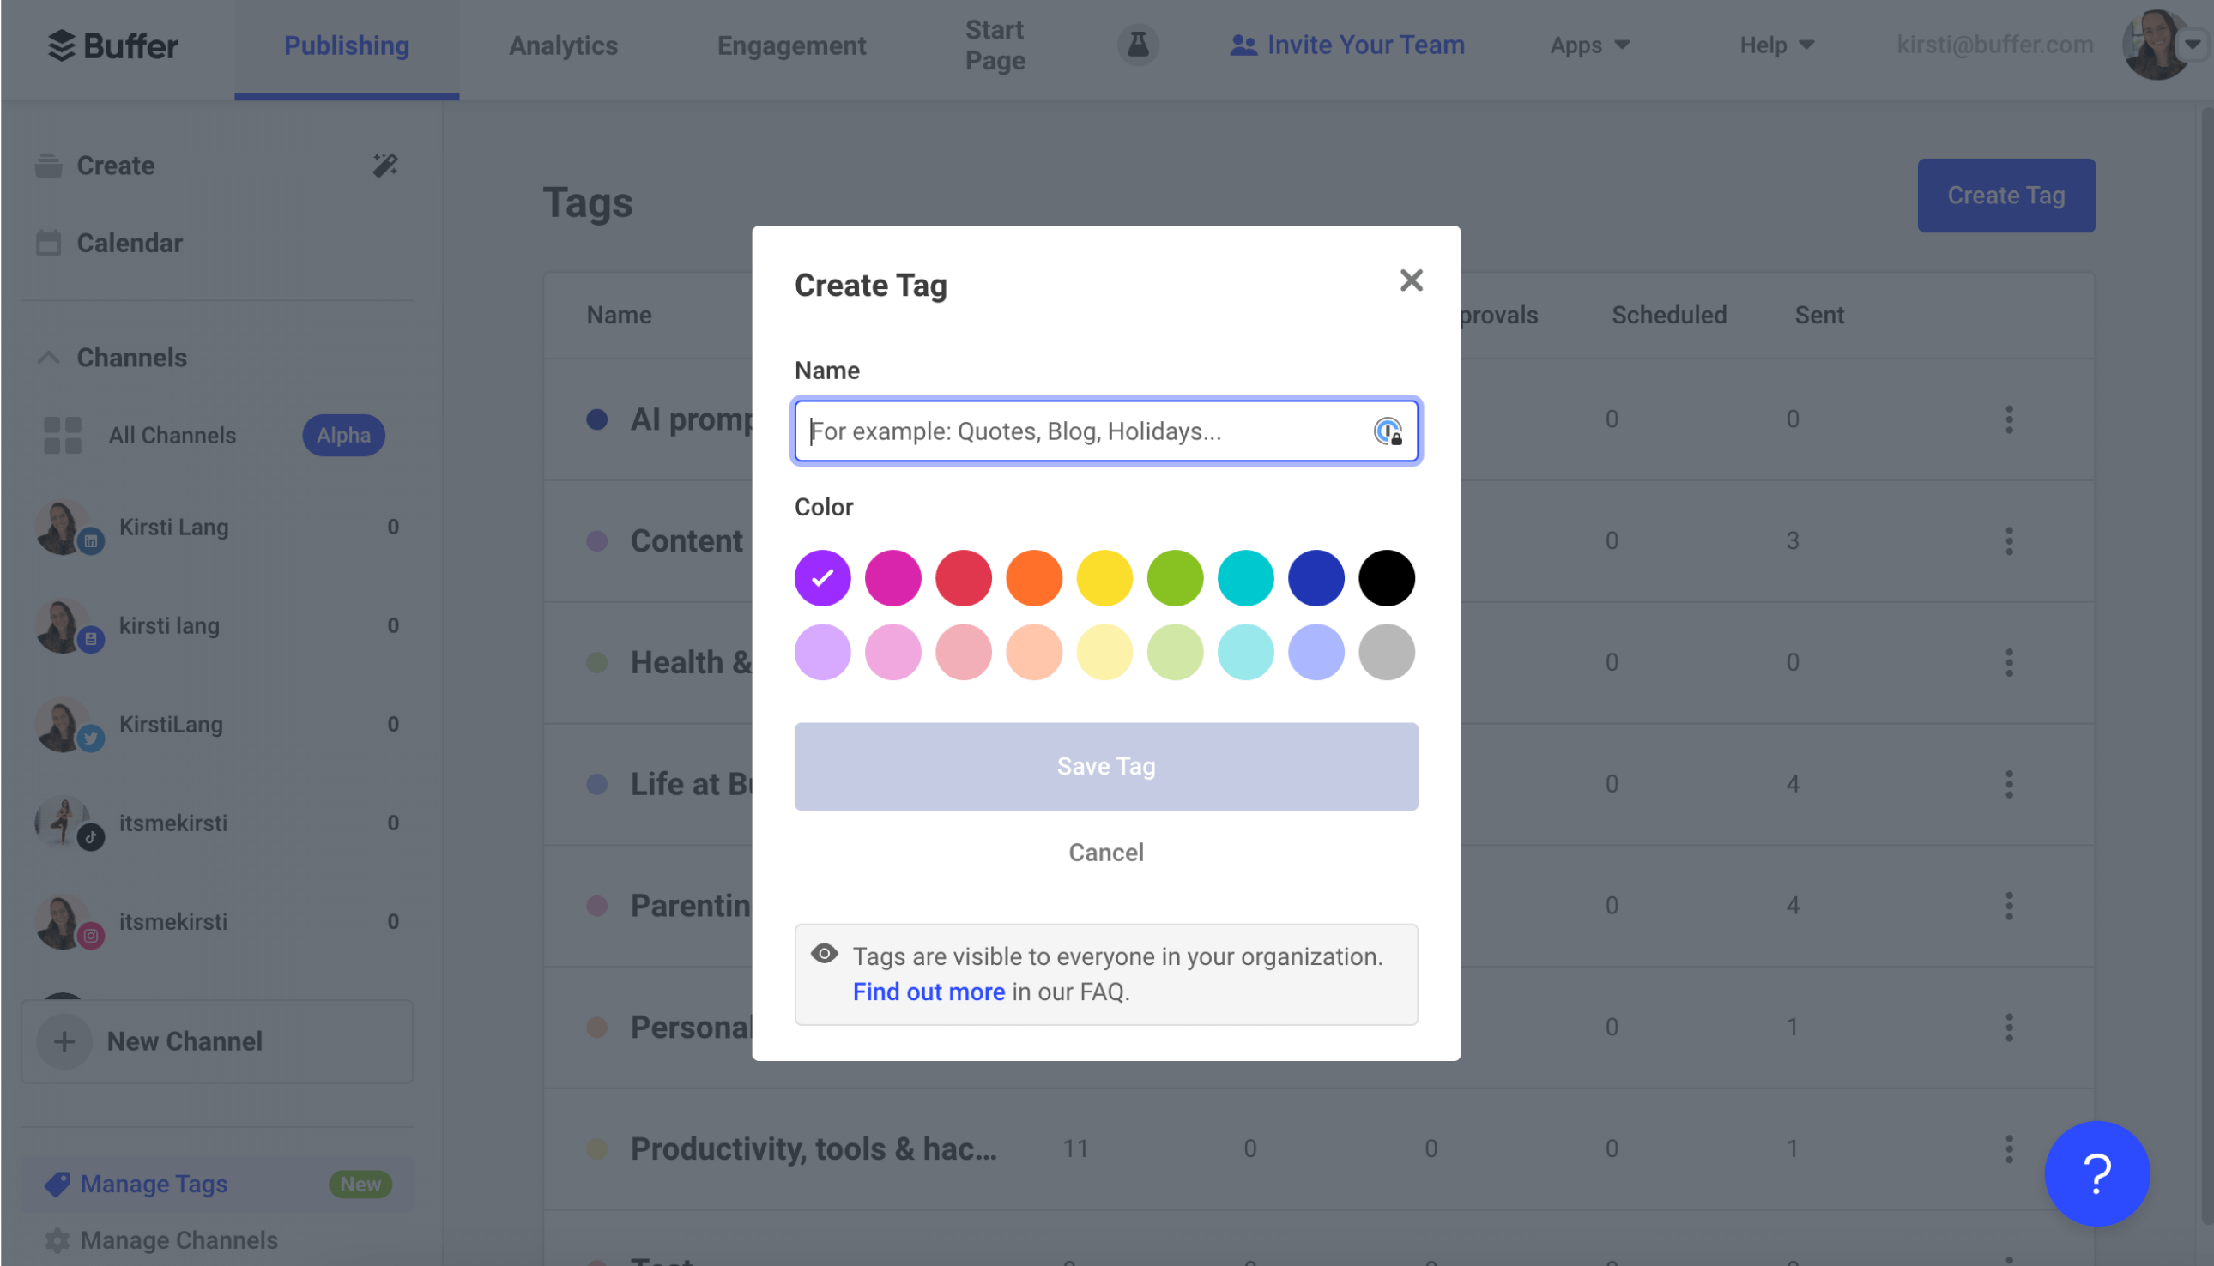Click the Name input field
This screenshot has height=1266, width=2214.
pyautogui.click(x=1107, y=430)
